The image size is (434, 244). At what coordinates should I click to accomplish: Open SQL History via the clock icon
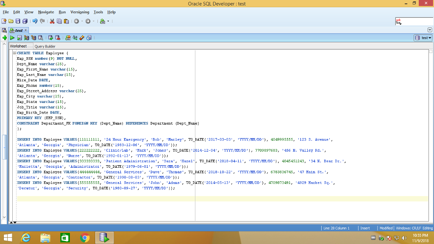[x=88, y=38]
